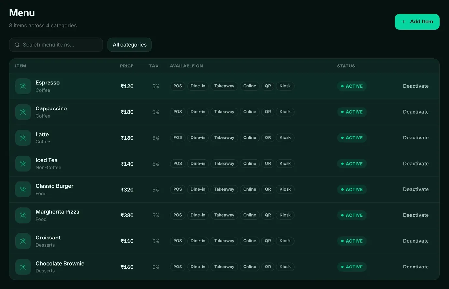Click the ACTIVE status badge for Croissant
Viewport: 449px width, 289px height.
coord(352,241)
